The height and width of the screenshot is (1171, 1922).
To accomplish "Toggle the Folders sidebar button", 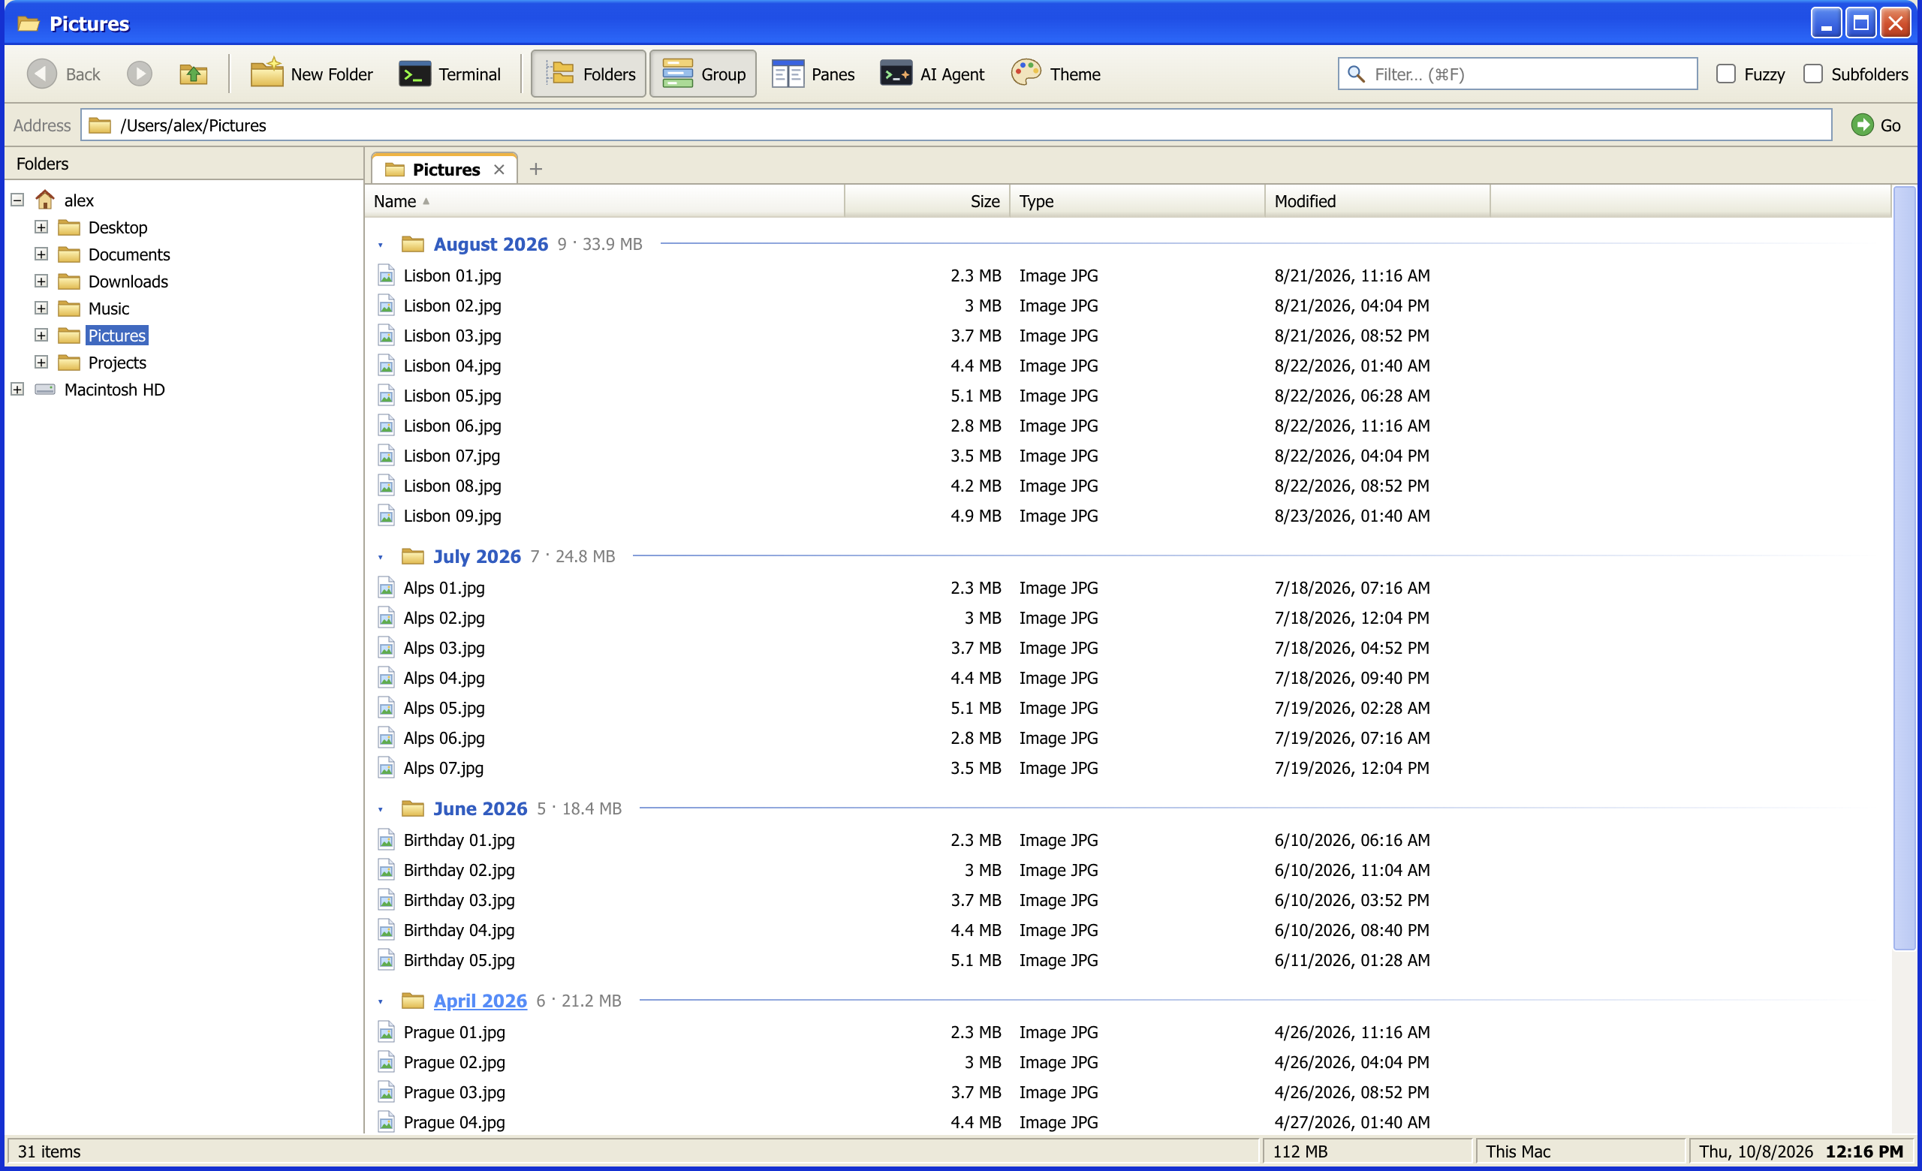I will click(589, 74).
